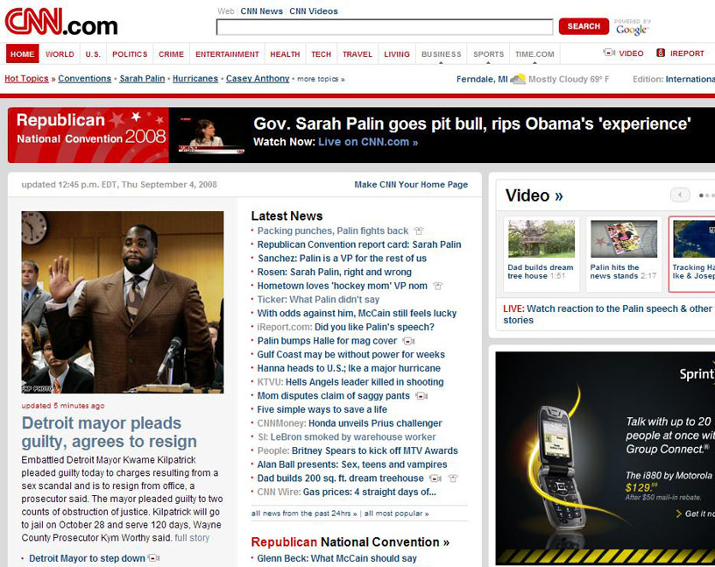The image size is (715, 567).
Task: Open the HEALTH section
Action: [x=285, y=53]
